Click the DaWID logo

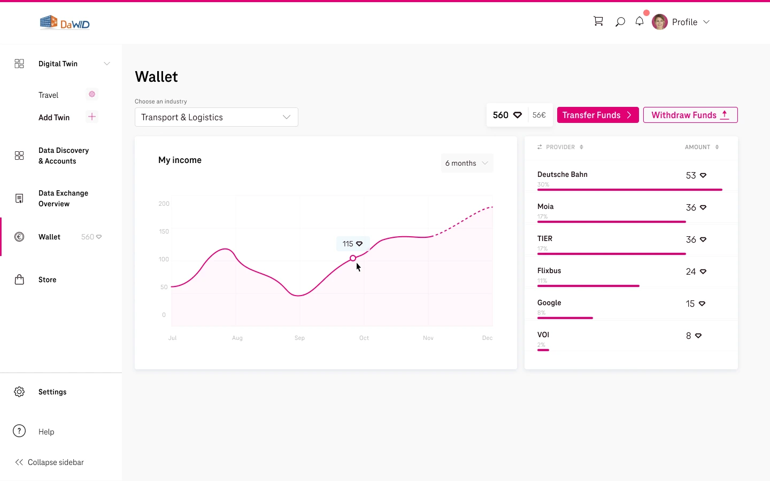pos(65,22)
